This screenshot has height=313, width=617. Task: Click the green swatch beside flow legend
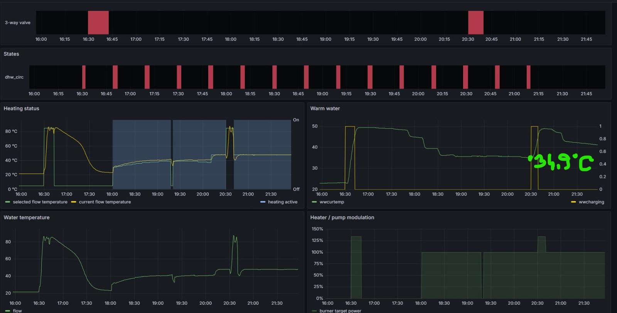tap(8, 311)
